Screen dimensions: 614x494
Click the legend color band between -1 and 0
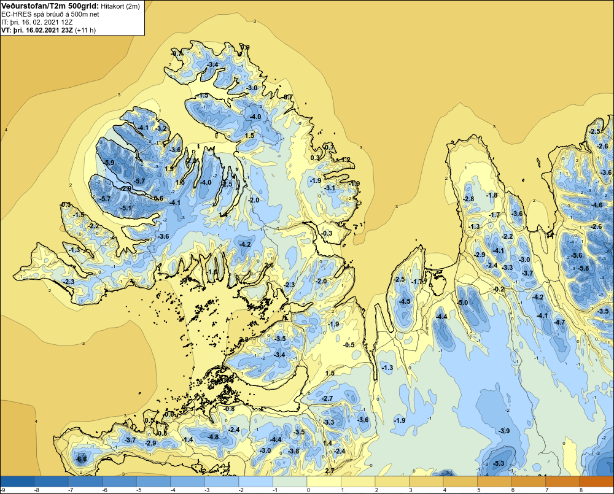pyautogui.click(x=290, y=481)
